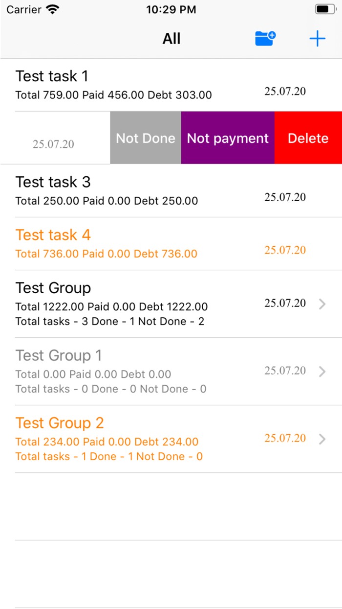Tap the plus icon to create new task
This screenshot has width=342, height=609.
317,38
